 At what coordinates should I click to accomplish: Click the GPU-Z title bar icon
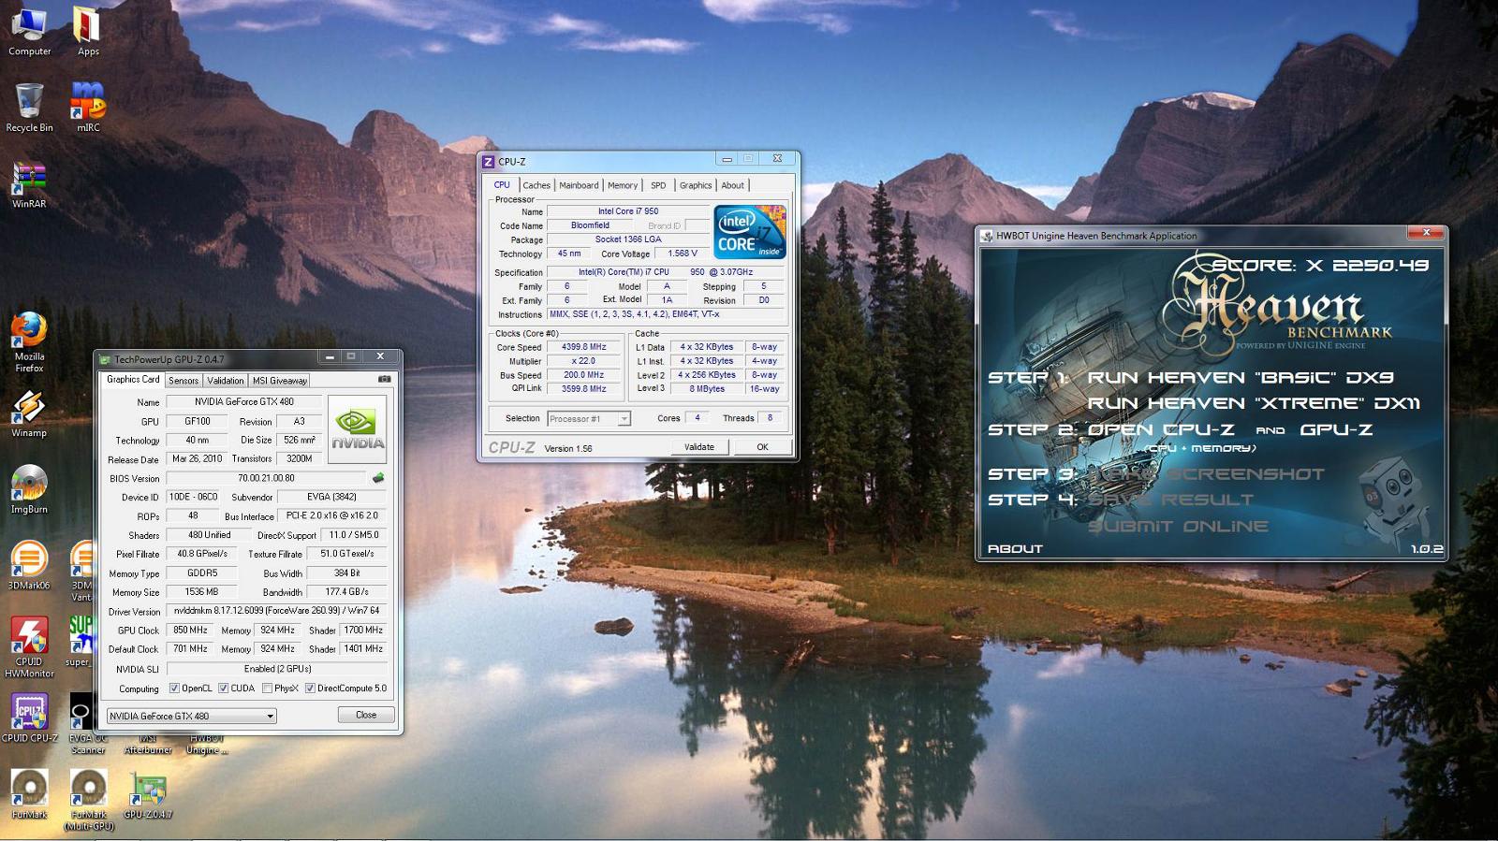[105, 359]
